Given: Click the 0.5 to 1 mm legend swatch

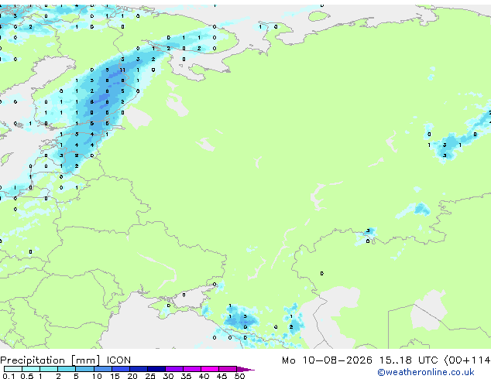Looking at the screenshot, I should click(31, 369).
